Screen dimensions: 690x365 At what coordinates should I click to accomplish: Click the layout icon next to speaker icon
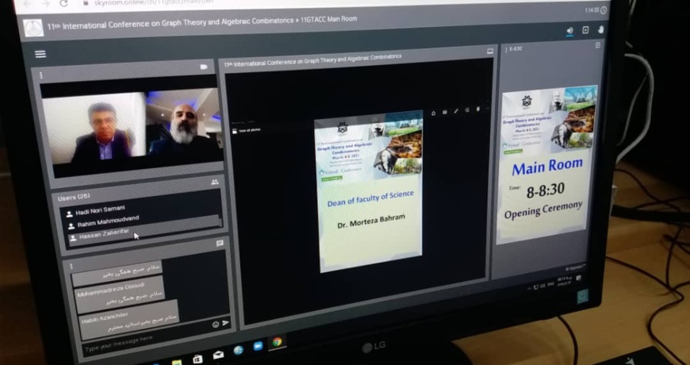click(585, 30)
